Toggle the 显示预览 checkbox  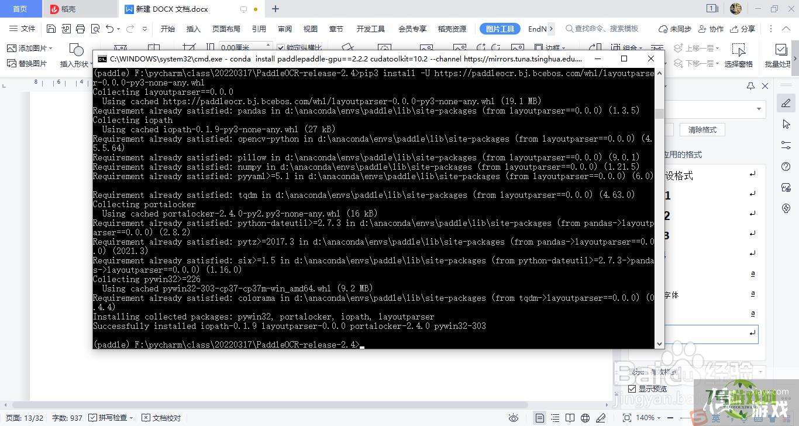(632, 389)
